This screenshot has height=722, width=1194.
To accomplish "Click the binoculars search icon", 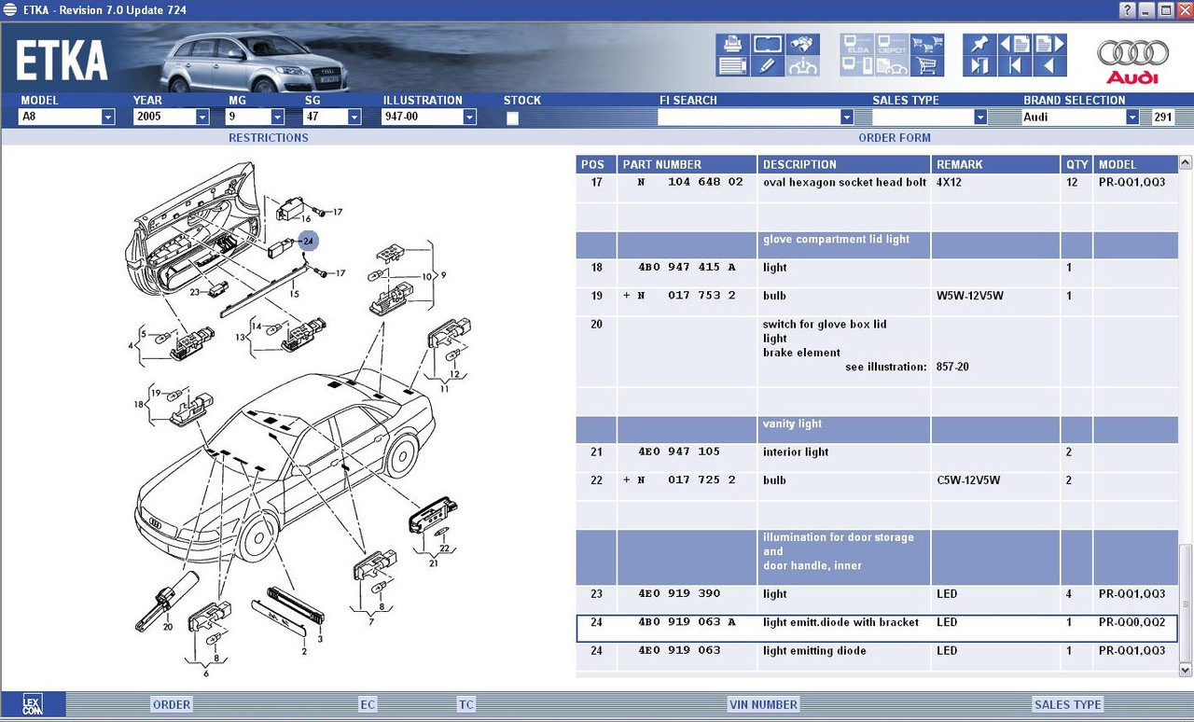I will [x=802, y=44].
